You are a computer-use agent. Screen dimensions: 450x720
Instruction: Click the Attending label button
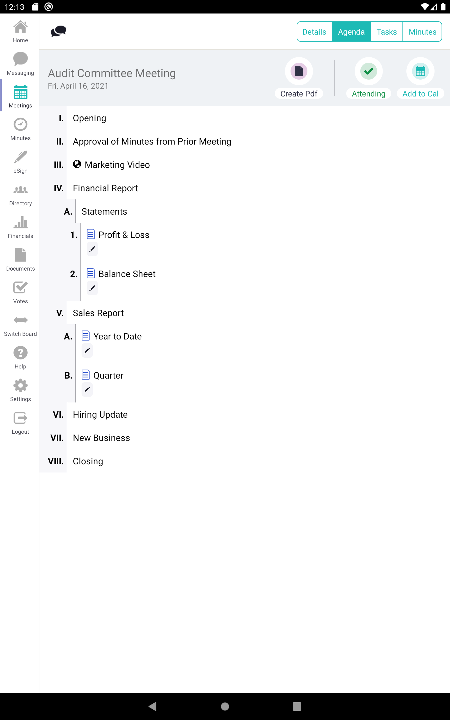pos(368,94)
